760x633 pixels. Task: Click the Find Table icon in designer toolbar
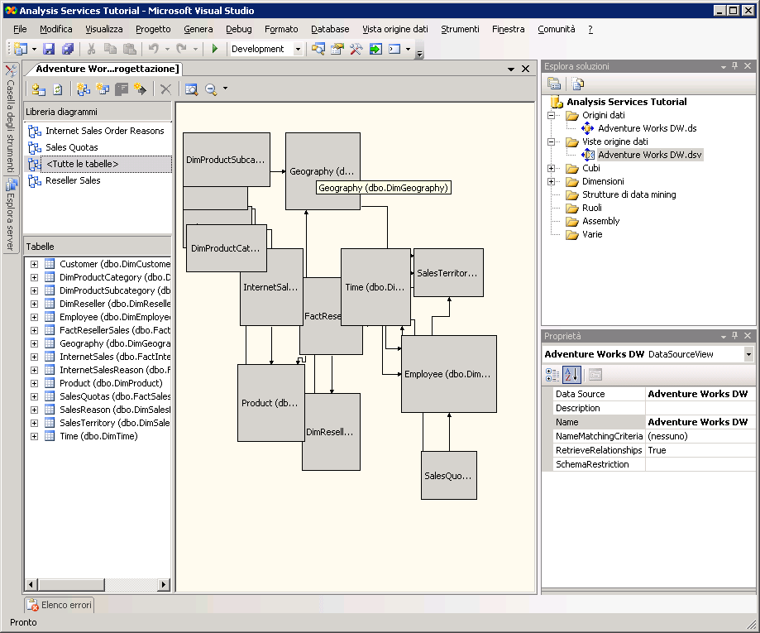(x=191, y=89)
